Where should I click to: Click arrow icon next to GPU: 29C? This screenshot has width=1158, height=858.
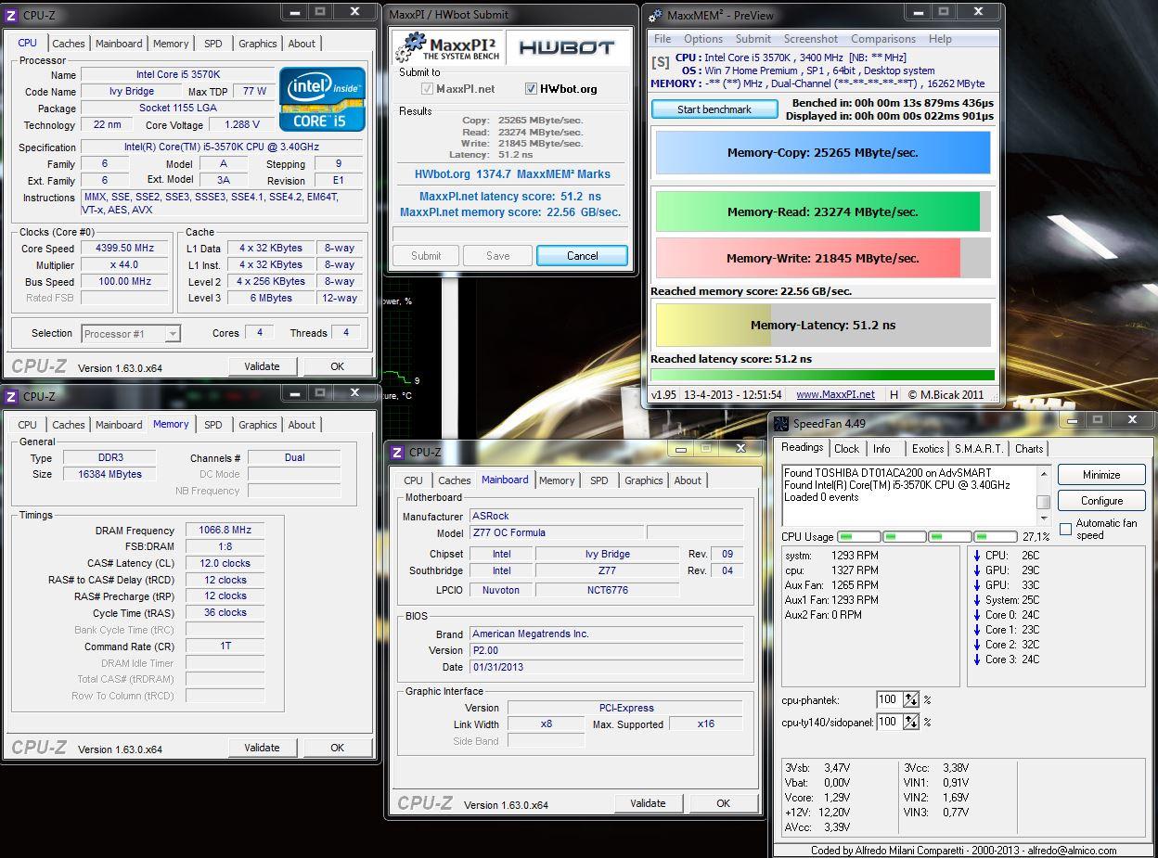pyautogui.click(x=977, y=570)
